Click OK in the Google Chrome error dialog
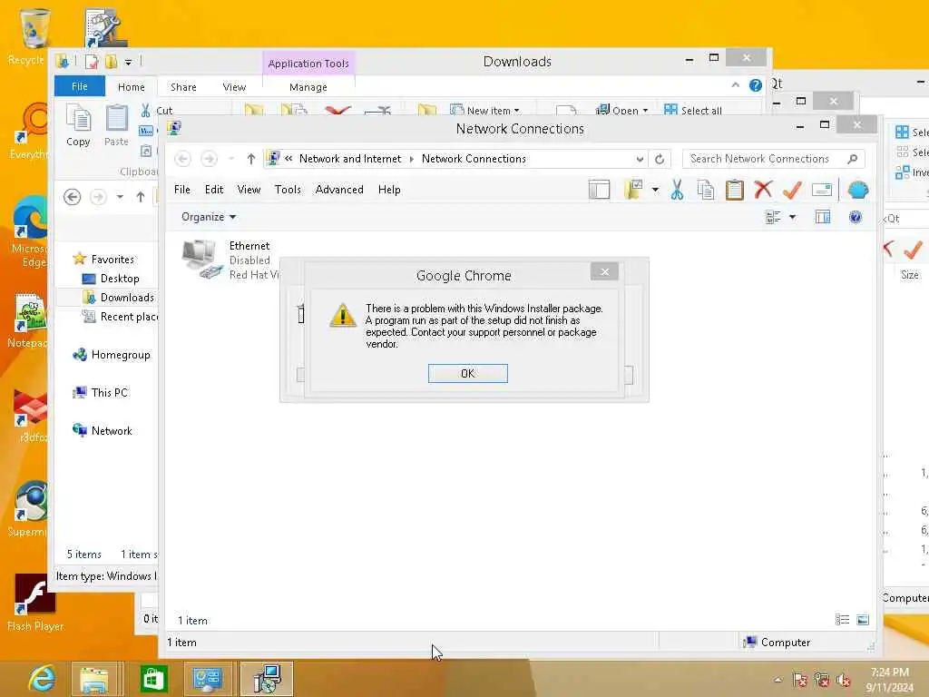 coord(467,373)
